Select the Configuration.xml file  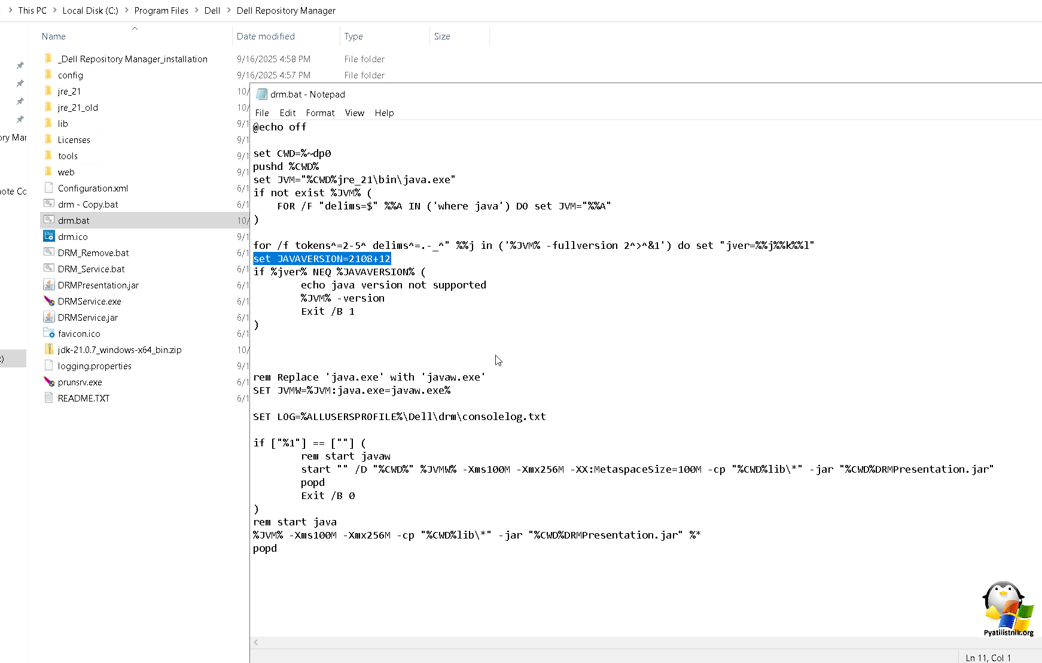click(x=93, y=188)
